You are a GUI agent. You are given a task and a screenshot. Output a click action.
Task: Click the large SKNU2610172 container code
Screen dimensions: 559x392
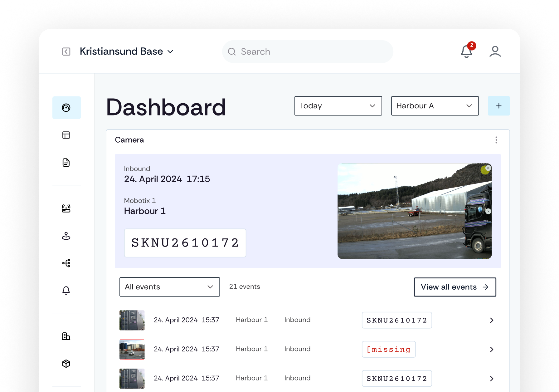click(x=185, y=243)
